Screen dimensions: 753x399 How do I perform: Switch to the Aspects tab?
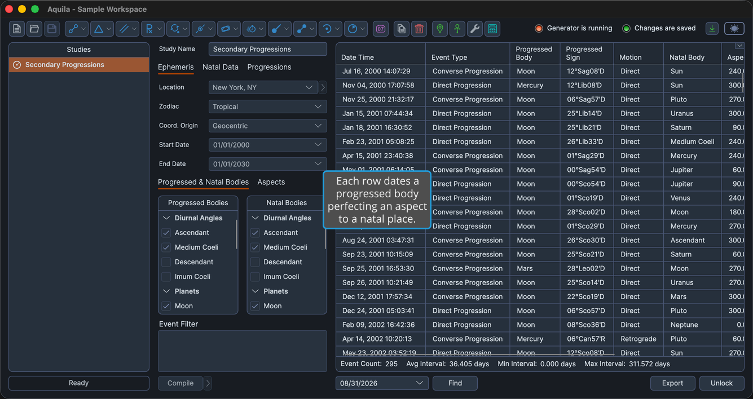pyautogui.click(x=271, y=182)
